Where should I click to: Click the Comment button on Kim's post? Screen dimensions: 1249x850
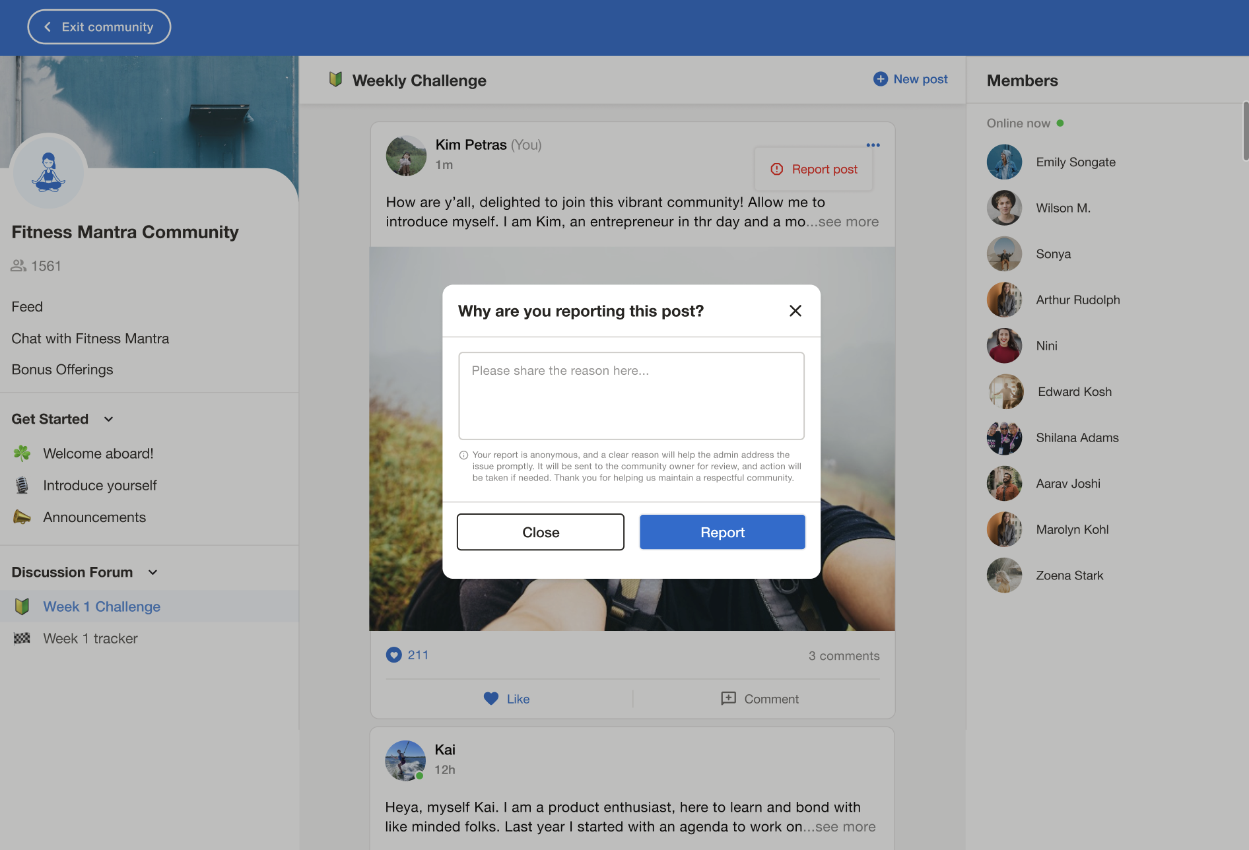pos(760,699)
